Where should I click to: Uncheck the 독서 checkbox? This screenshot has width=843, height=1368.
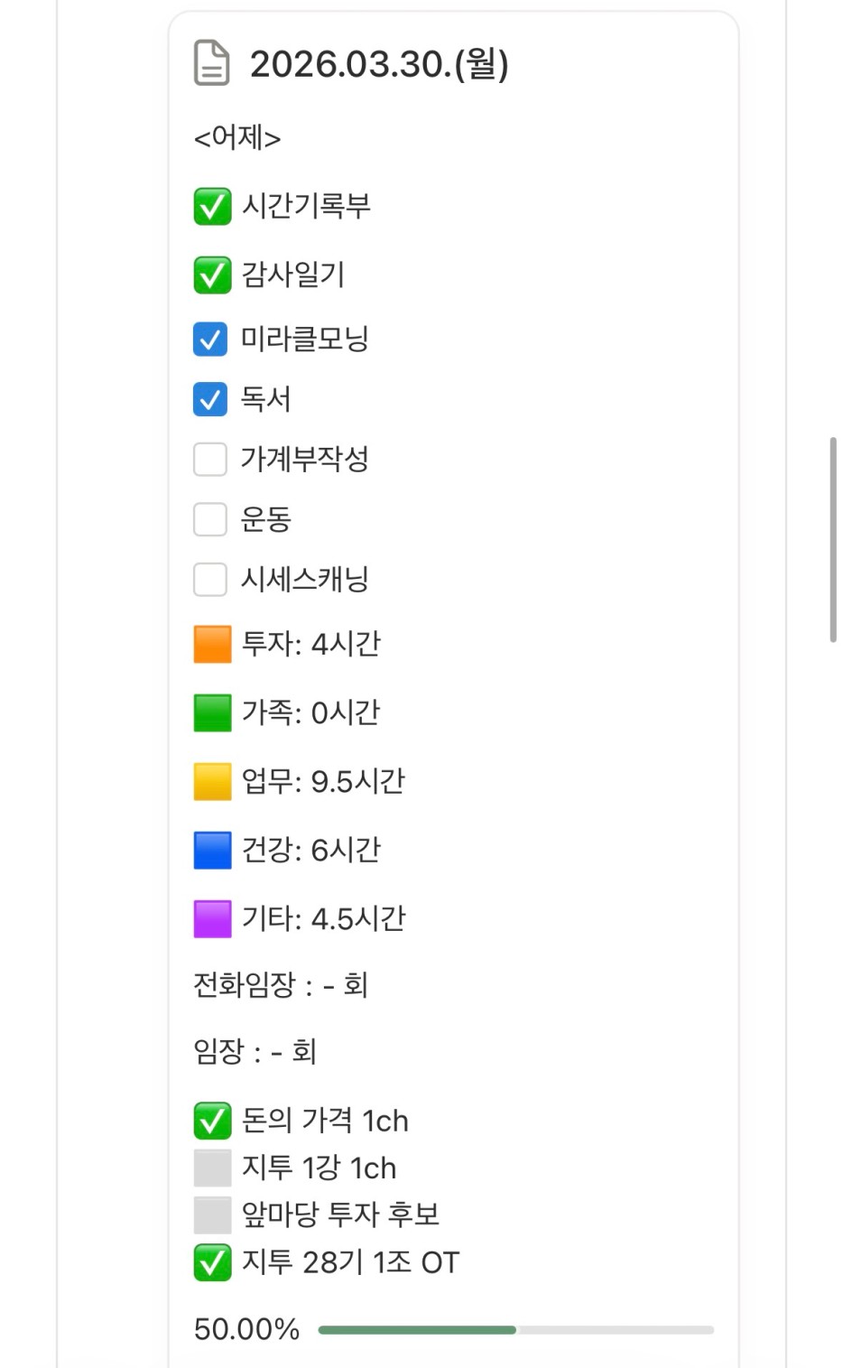(x=210, y=399)
